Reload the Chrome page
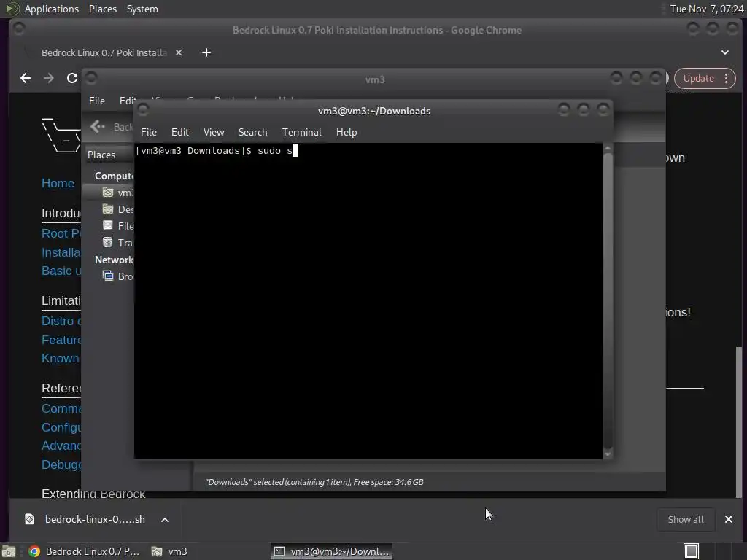The image size is (747, 560). pyautogui.click(x=72, y=78)
